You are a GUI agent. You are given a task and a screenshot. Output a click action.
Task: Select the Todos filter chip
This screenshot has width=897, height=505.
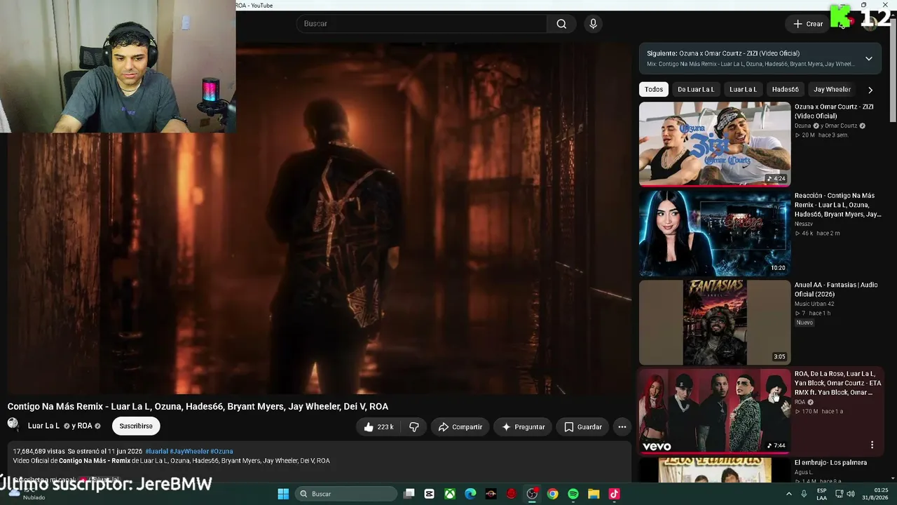point(654,90)
